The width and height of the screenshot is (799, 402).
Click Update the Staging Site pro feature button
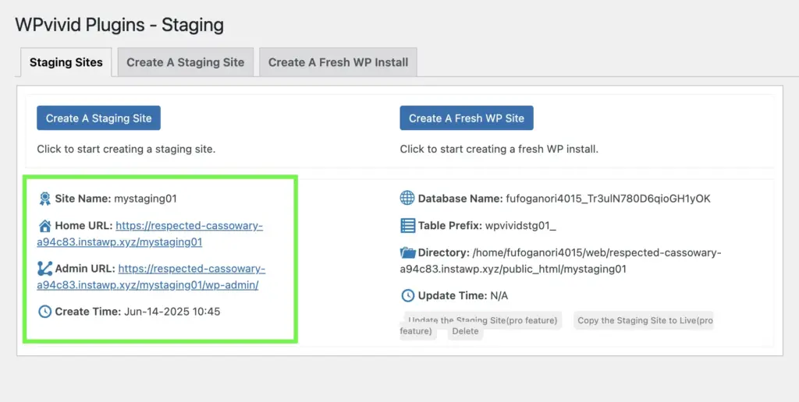tap(483, 321)
